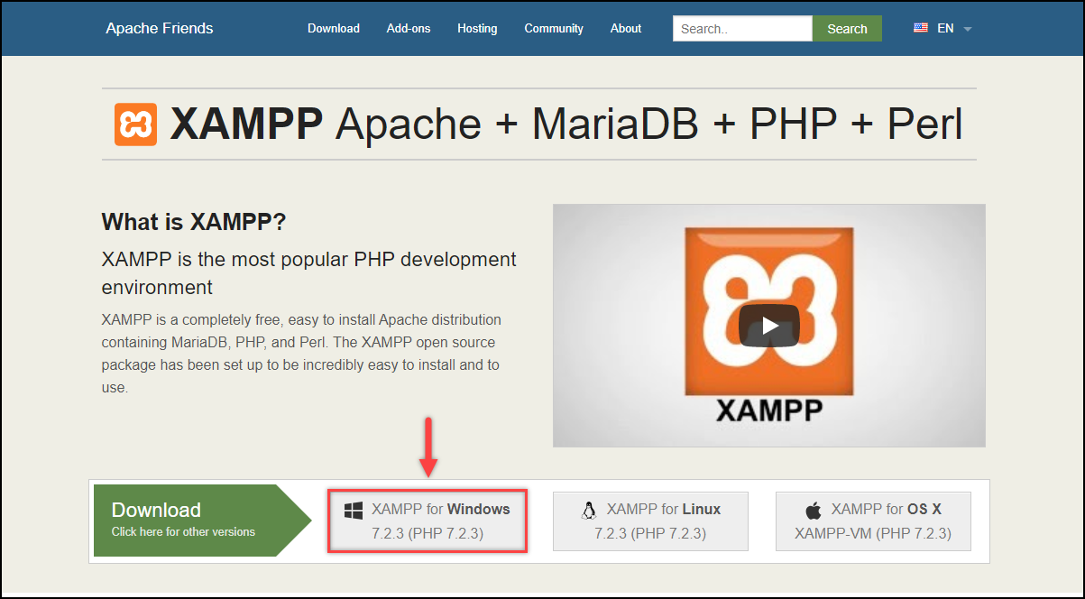1085x599 pixels.
Task: Open the About menu
Action: pos(626,28)
